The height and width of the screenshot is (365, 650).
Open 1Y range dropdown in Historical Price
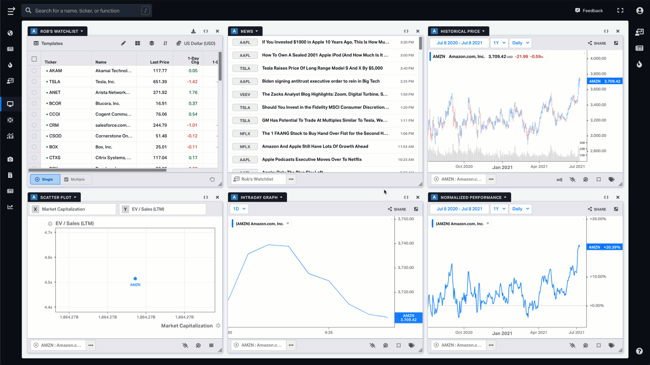click(499, 43)
